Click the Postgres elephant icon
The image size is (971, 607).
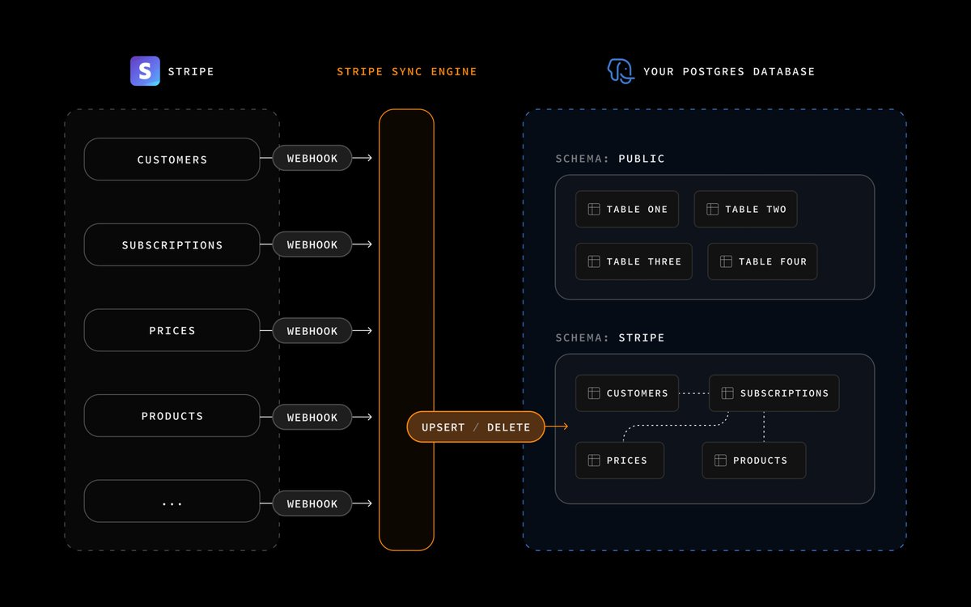620,71
